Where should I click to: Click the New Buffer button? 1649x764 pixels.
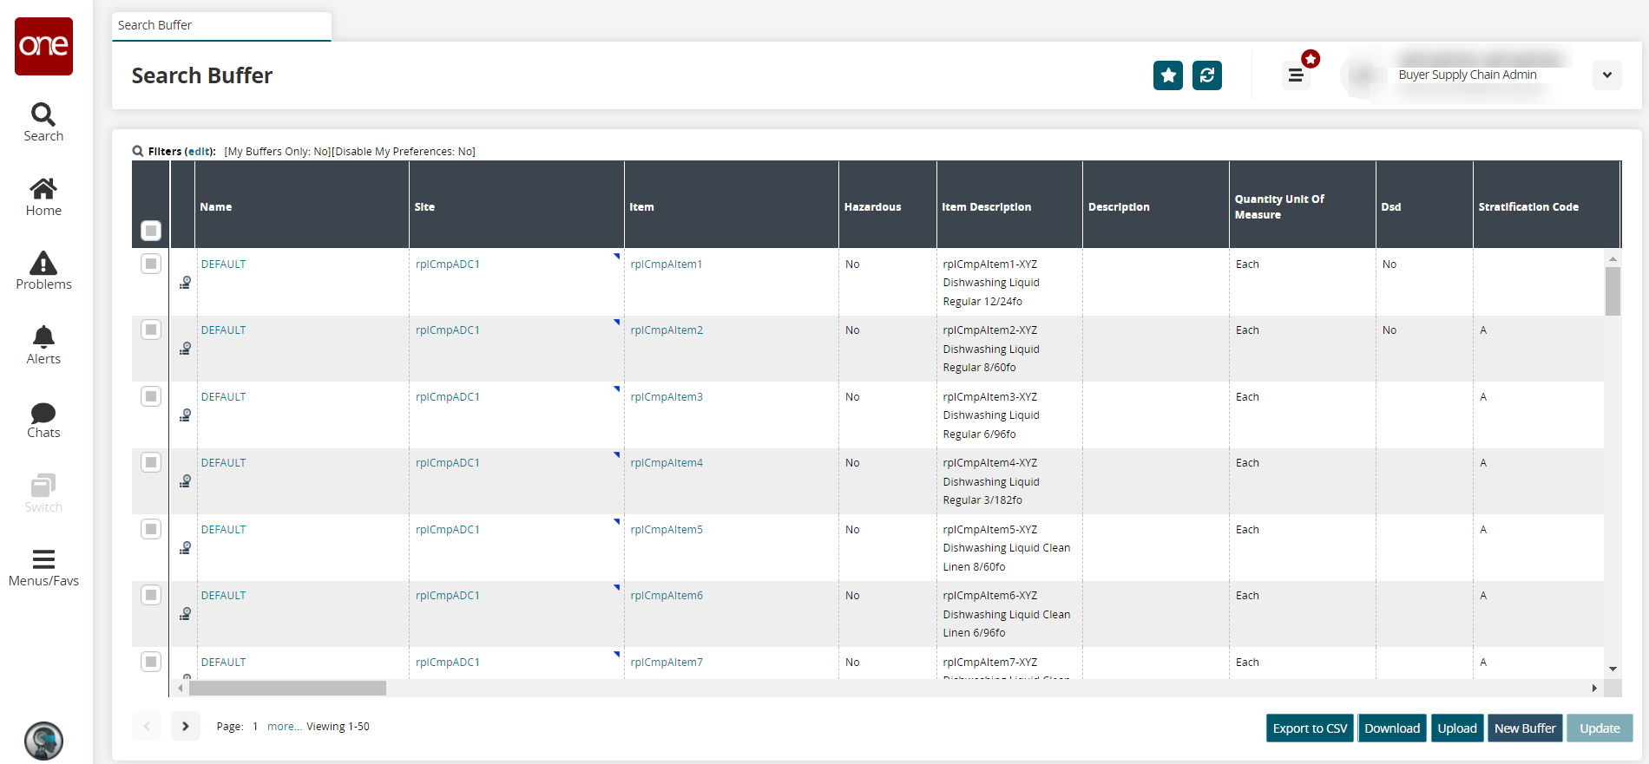coord(1524,728)
